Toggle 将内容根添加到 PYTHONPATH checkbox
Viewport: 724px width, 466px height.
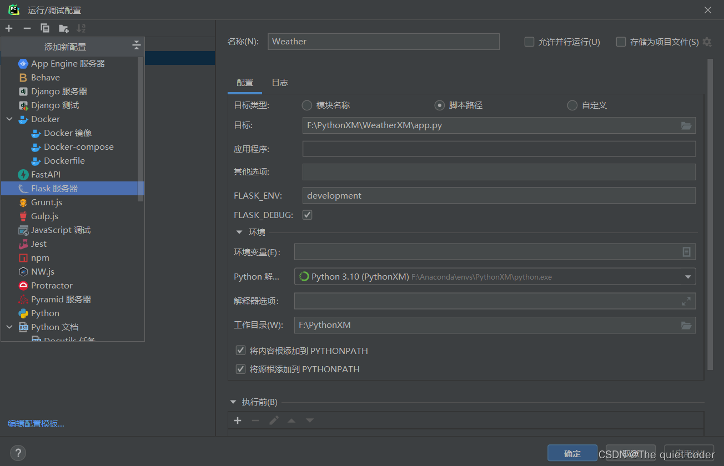point(240,351)
